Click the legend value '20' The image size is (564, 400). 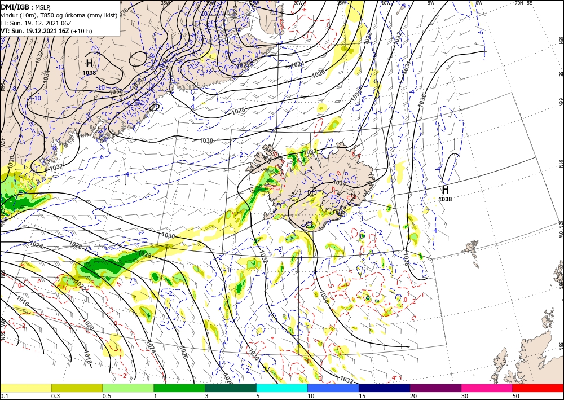(x=413, y=396)
